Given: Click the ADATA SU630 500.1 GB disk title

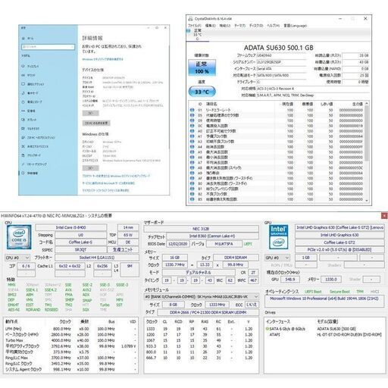Looking at the screenshot, I should coord(278,48).
